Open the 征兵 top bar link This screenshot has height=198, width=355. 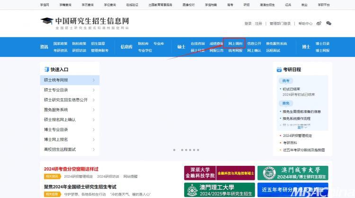[x=288, y=5]
